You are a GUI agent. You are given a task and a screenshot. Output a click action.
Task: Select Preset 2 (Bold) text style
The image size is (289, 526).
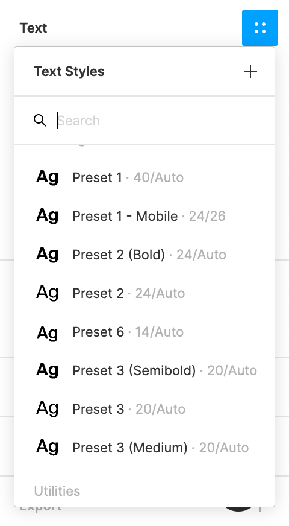pyautogui.click(x=144, y=255)
